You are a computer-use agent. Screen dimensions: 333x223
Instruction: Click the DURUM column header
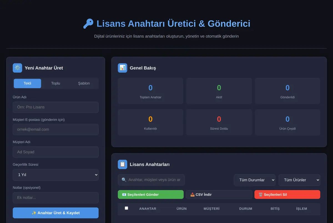pos(246,209)
